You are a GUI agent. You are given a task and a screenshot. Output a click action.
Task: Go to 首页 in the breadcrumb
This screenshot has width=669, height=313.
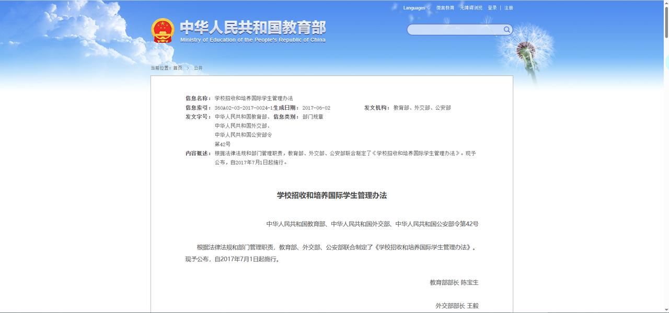[x=178, y=68]
